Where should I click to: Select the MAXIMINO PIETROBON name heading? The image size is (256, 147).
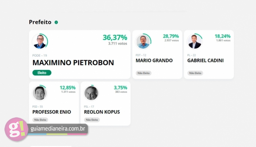(x=73, y=63)
